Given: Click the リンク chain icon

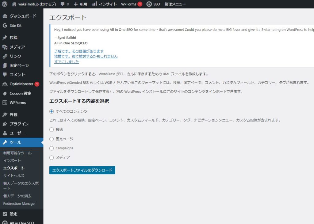Looking at the screenshot, I should (5, 56).
